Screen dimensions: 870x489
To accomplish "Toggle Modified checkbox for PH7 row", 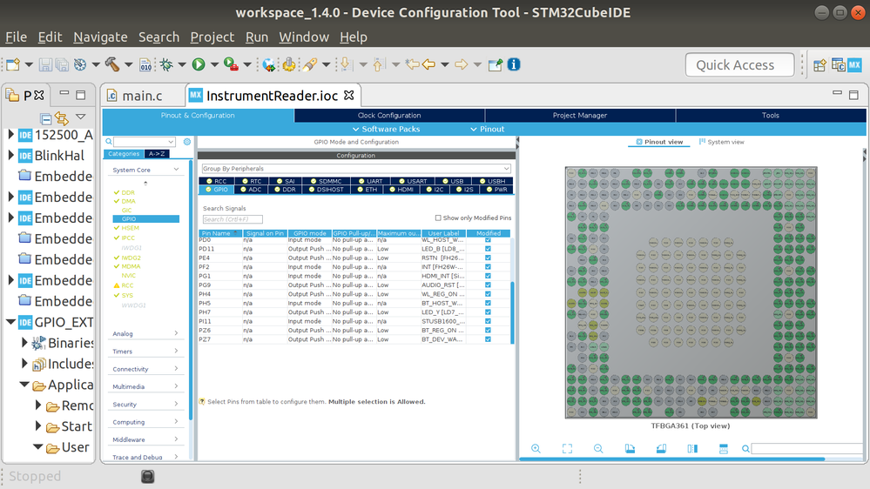I will 489,312.
